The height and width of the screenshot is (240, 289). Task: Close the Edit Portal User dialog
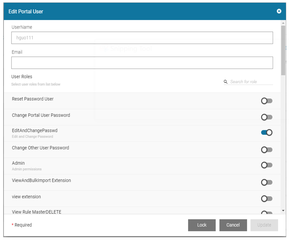tap(279, 11)
